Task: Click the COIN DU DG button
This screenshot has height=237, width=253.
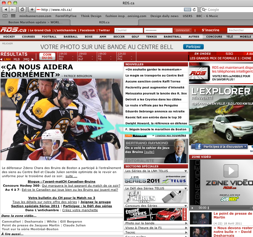Action: tap(47, 56)
